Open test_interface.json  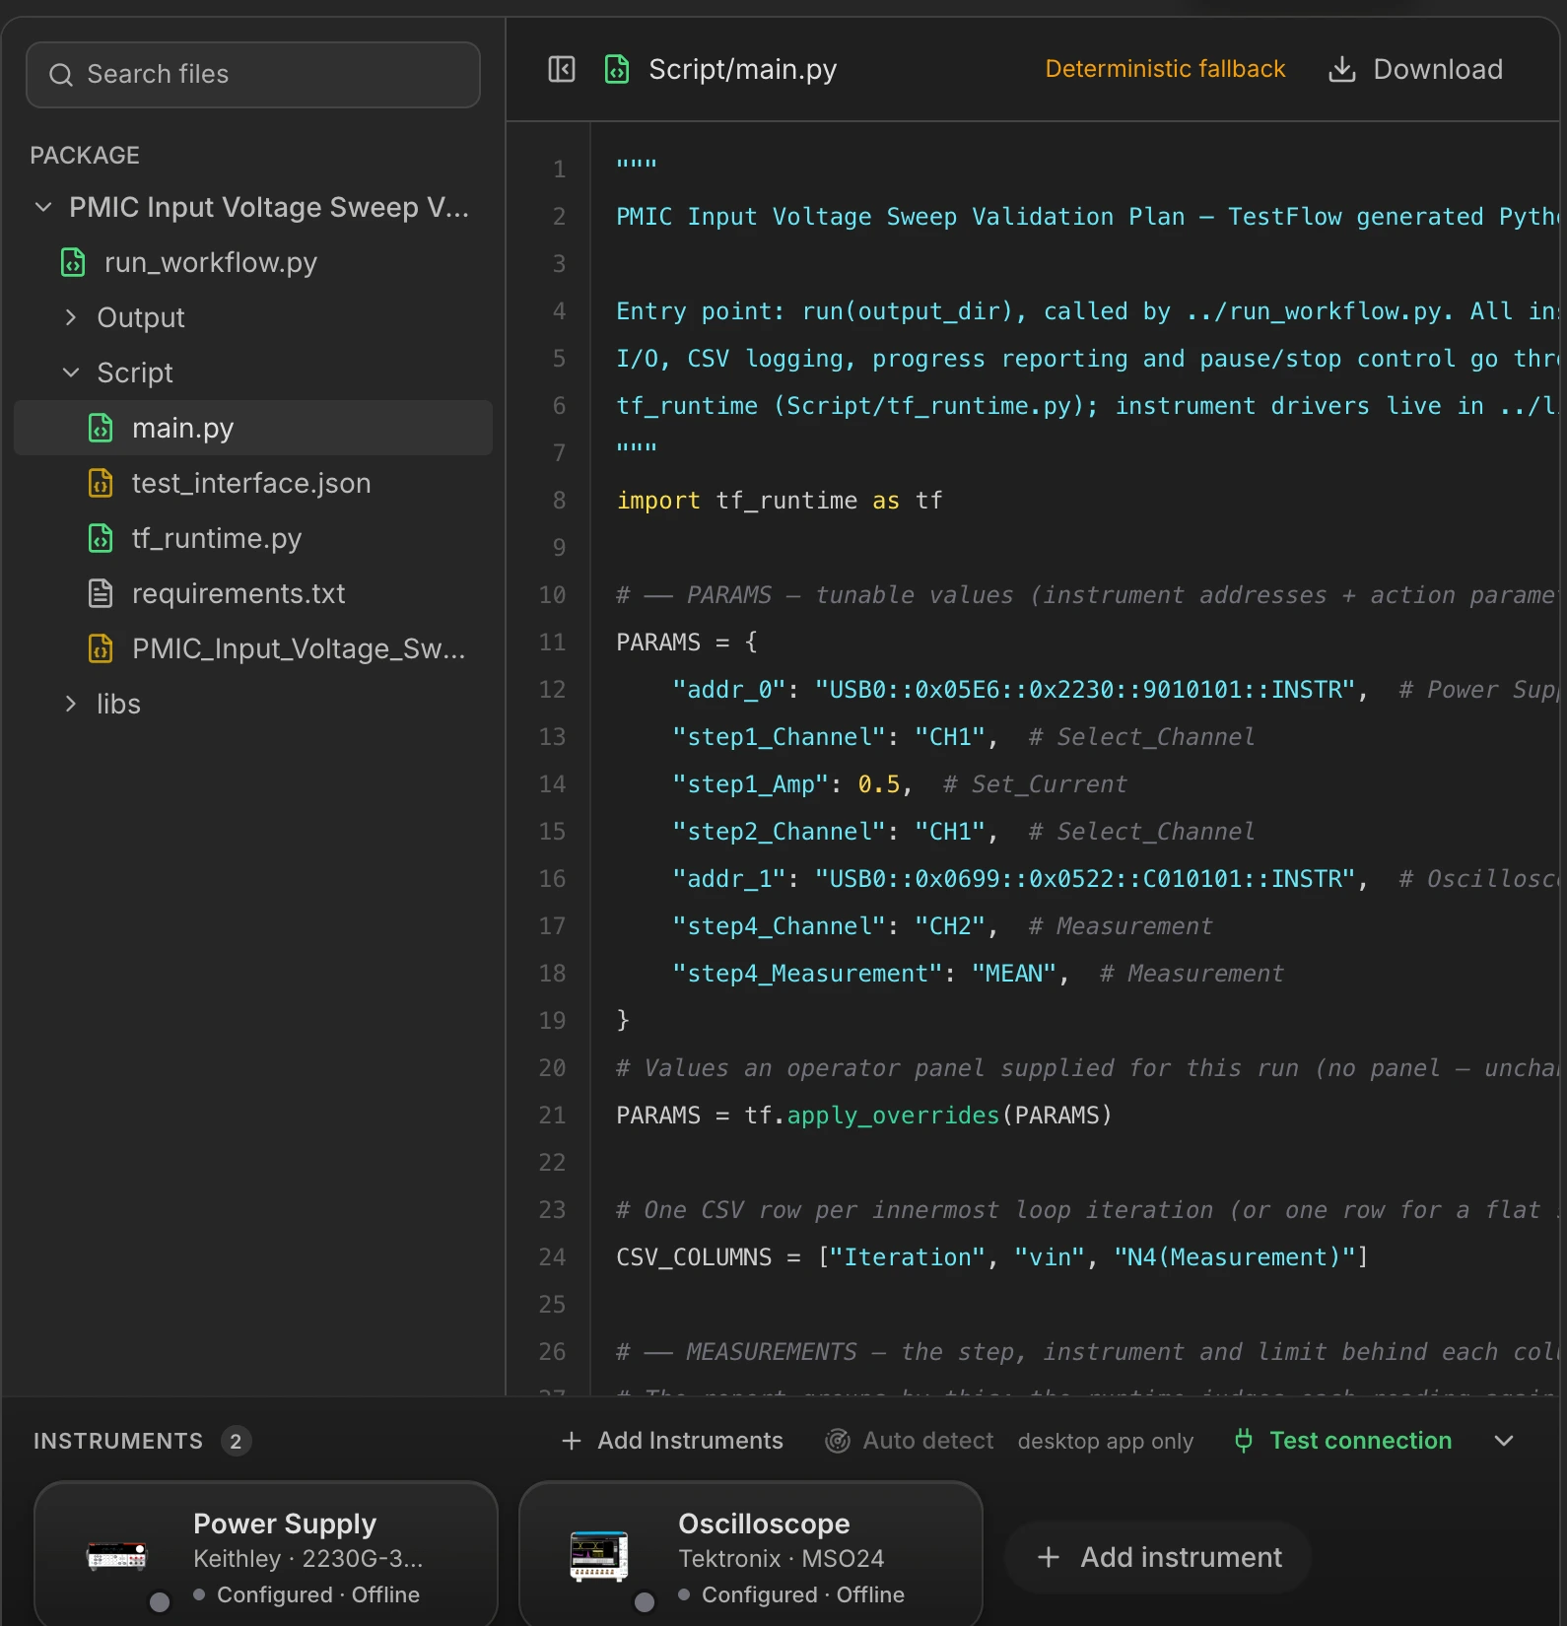coord(251,483)
